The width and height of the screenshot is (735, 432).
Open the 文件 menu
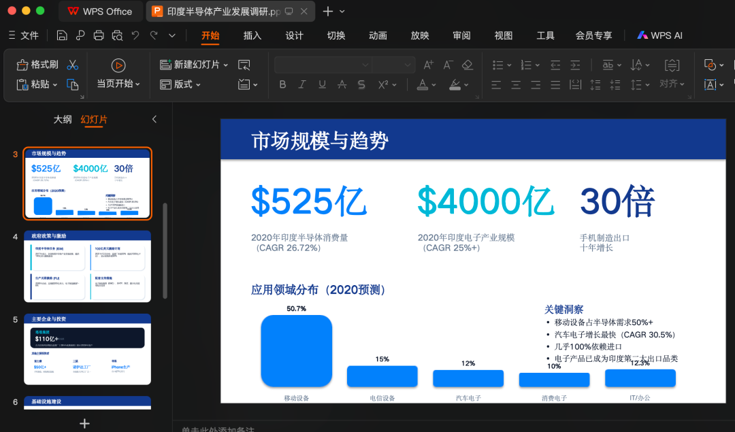(23, 35)
